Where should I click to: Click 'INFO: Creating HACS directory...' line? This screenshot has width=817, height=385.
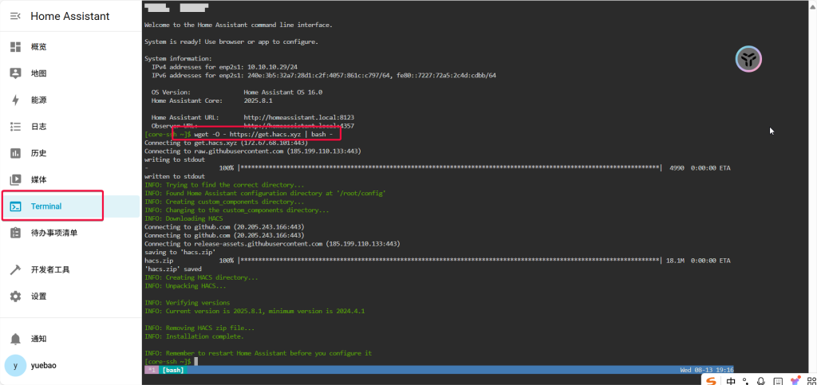pos(201,277)
